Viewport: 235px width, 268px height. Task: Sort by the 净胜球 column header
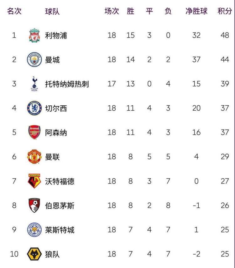[196, 11]
